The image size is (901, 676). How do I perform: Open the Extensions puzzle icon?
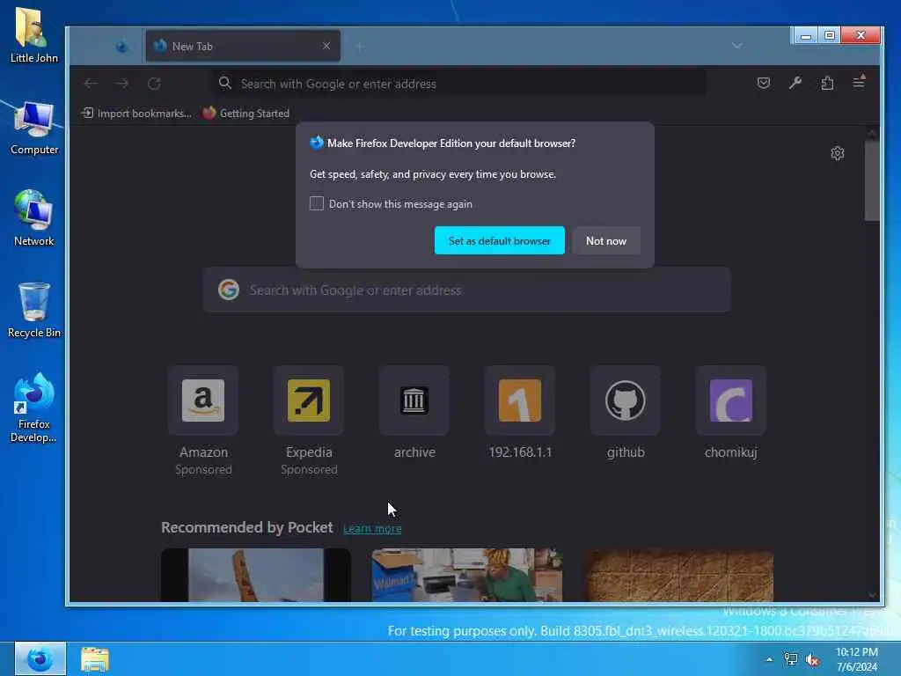[827, 84]
